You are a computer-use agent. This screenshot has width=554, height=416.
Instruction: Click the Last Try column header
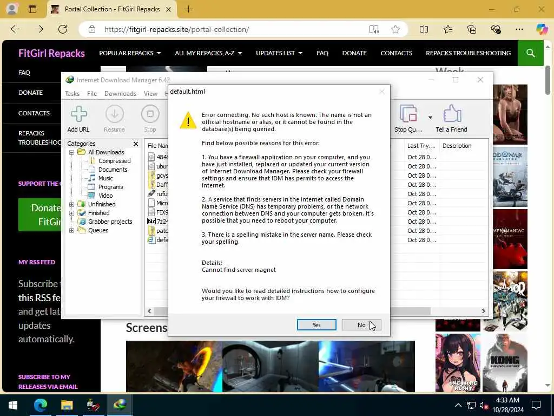[421, 146]
